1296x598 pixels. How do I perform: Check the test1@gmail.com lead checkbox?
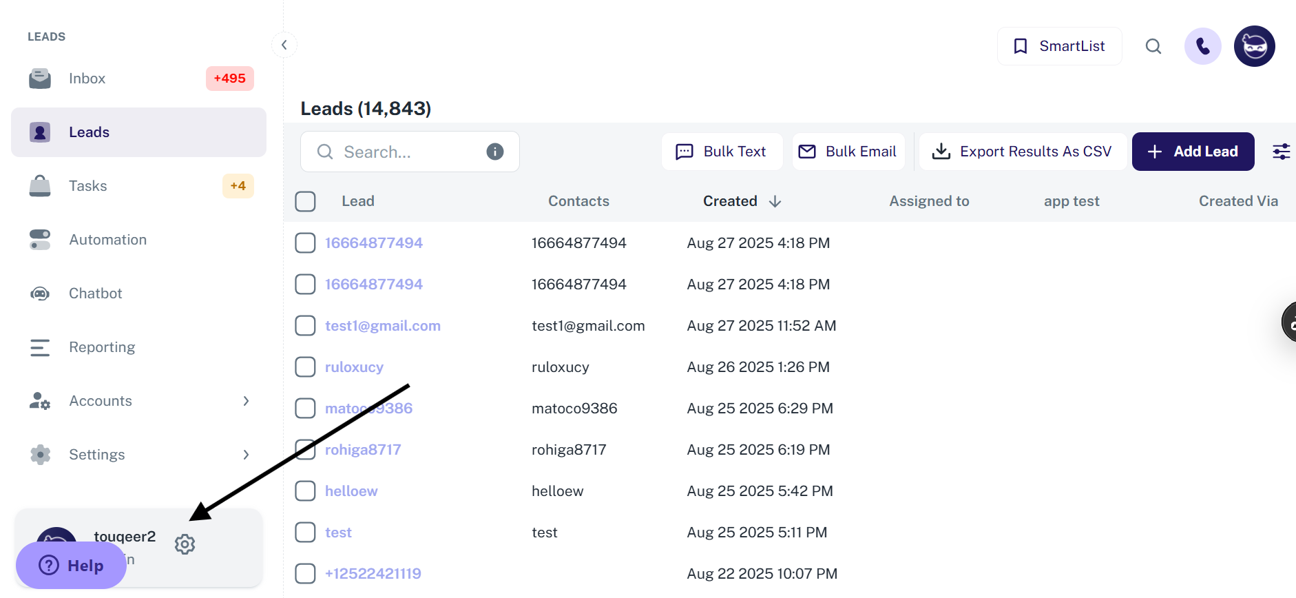pos(305,325)
